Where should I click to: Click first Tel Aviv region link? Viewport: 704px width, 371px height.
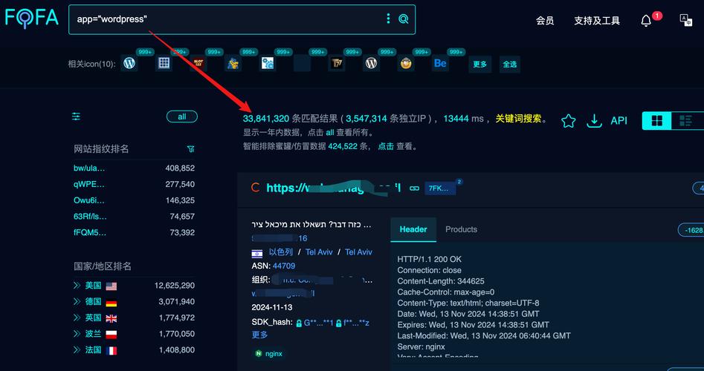pyautogui.click(x=319, y=252)
